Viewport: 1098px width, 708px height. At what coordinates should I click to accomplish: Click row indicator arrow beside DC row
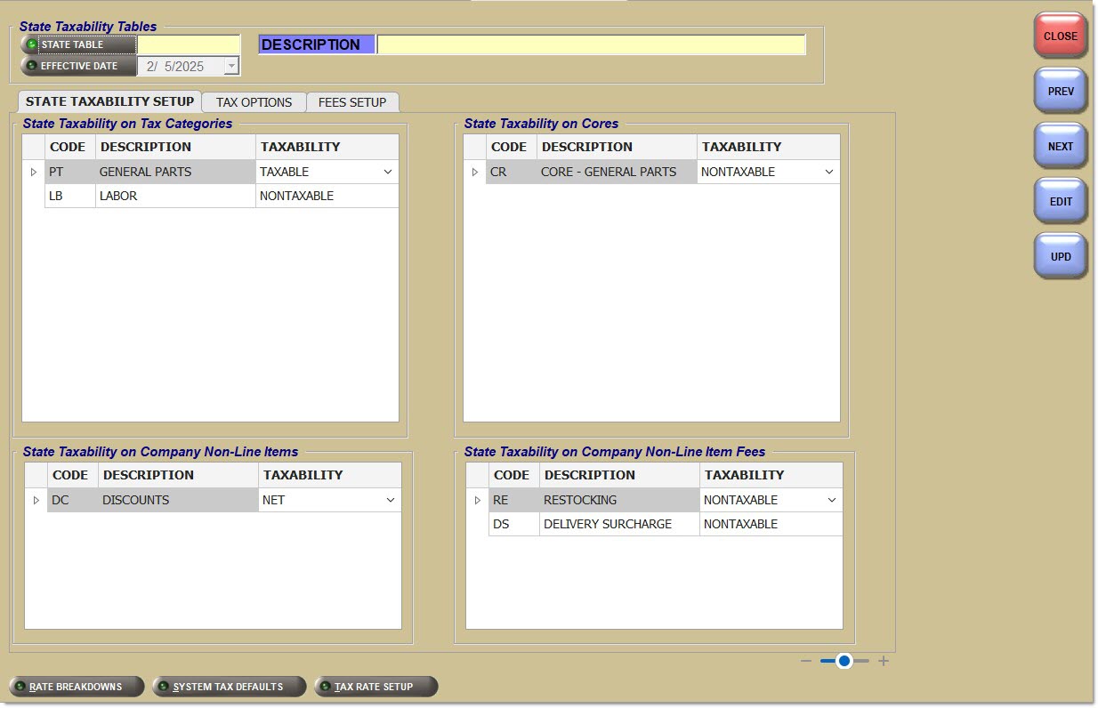[x=36, y=500]
